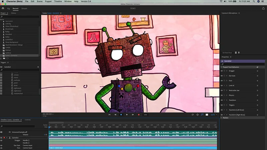Click the share/export icon at top right

coord(263,8)
